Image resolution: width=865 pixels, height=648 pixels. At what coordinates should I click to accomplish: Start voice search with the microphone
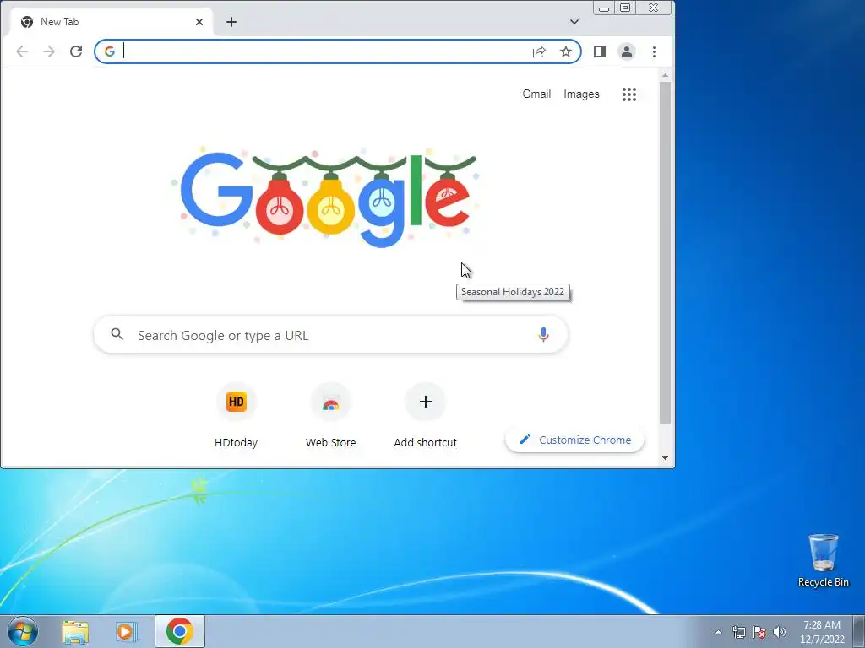pyautogui.click(x=543, y=334)
